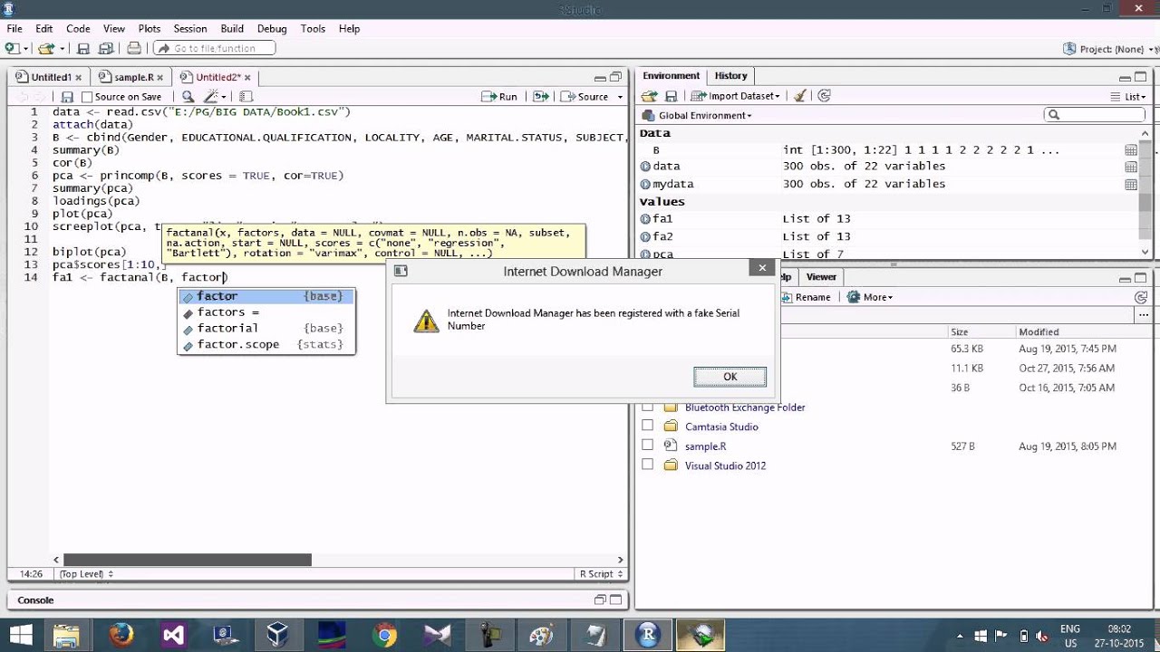Open the sample.R file link
This screenshot has height=652, width=1160.
(x=705, y=446)
